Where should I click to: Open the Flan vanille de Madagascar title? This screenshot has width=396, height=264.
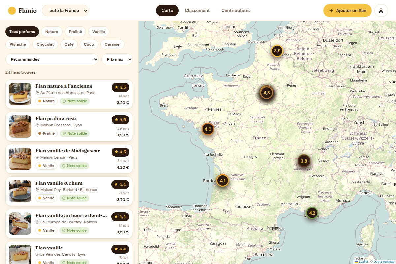coord(68,151)
